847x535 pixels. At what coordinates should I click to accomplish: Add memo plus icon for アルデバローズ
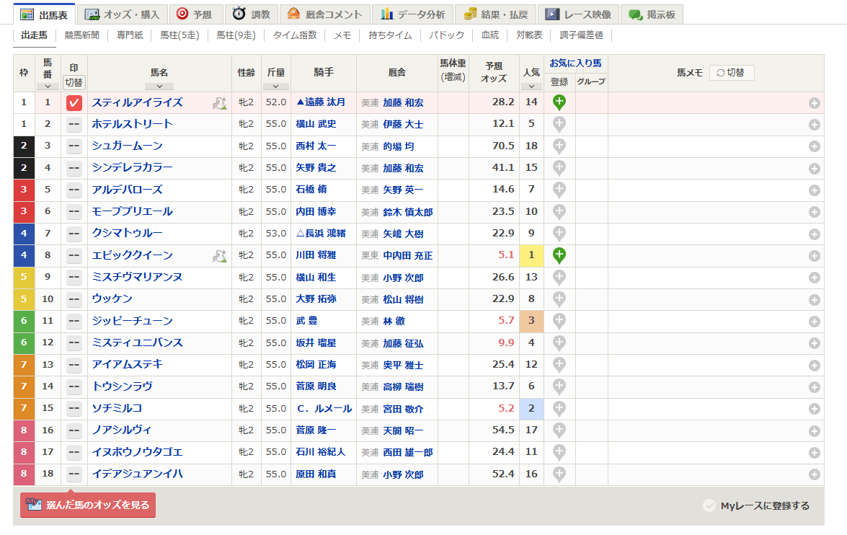815,190
